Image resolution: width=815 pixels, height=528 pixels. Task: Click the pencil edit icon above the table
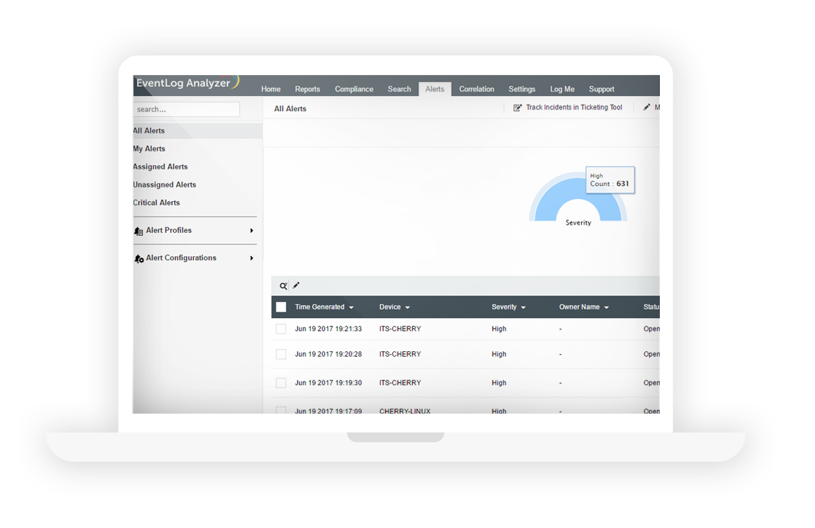[296, 286]
